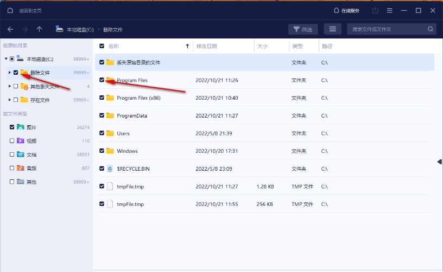Click the ProgramData folder icon

pos(110,115)
